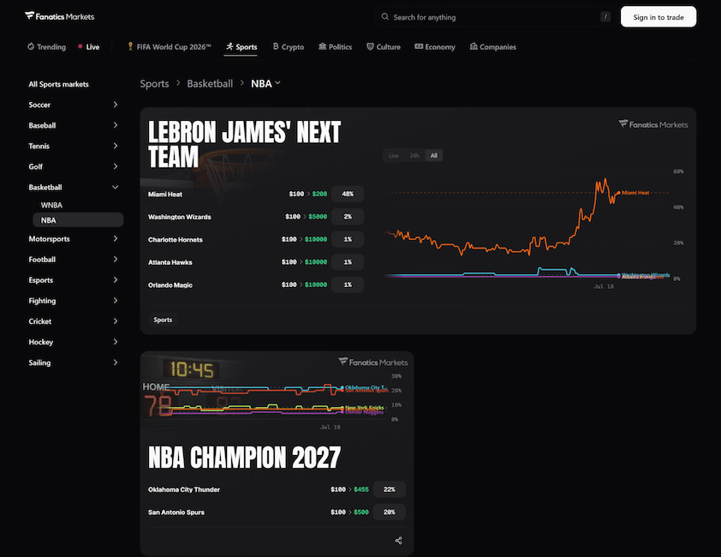Expand the Sailing category chevron
The image size is (721, 557).
point(116,362)
